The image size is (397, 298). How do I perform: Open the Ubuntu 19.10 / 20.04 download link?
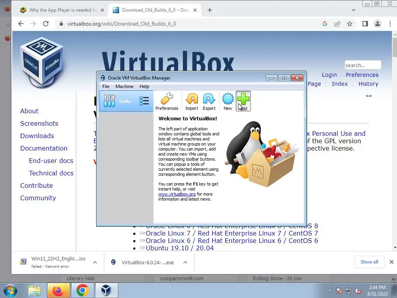coord(180,248)
